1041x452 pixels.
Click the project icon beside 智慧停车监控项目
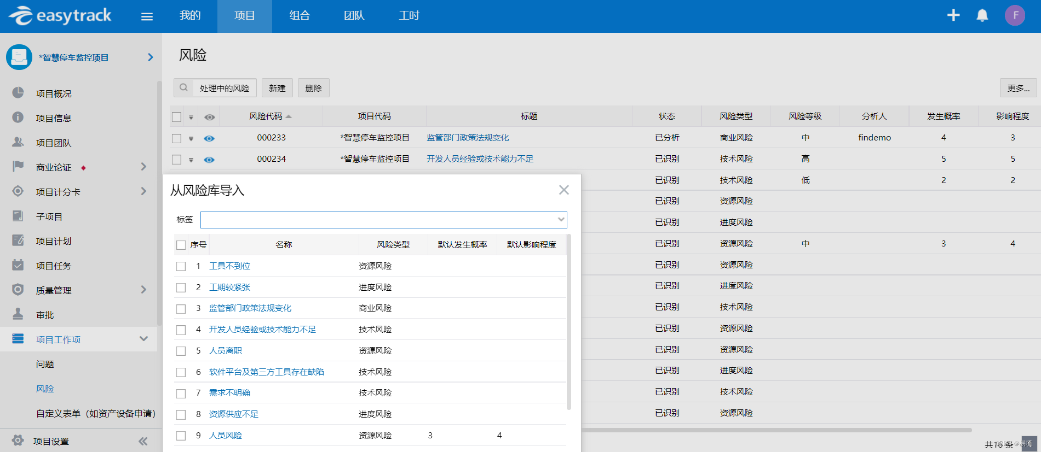19,57
